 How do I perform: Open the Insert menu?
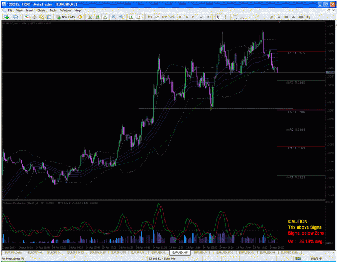30,10
